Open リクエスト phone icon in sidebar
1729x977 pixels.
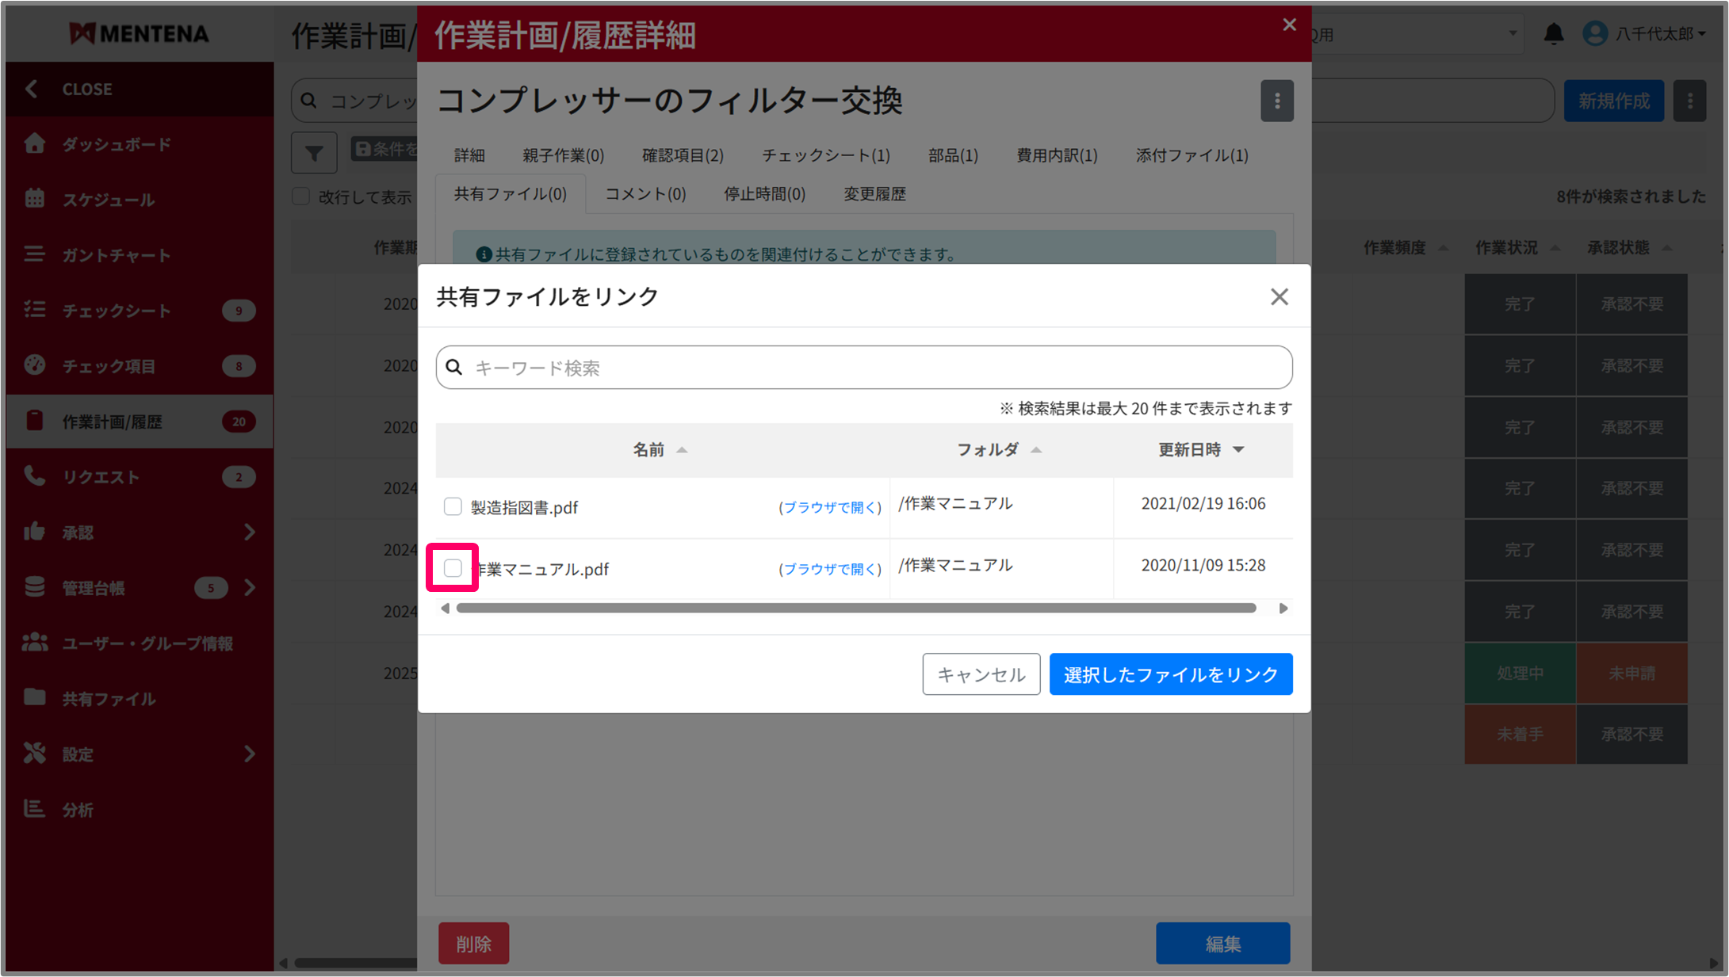coord(34,476)
